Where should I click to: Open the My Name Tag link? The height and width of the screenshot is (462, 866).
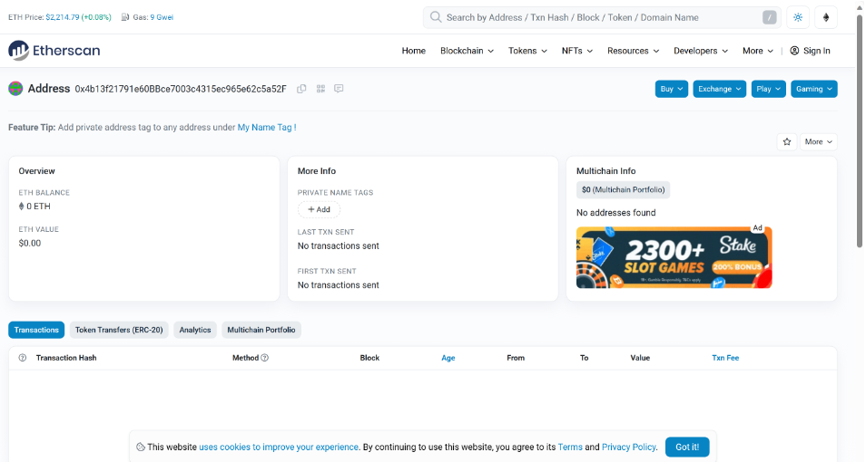(x=267, y=128)
